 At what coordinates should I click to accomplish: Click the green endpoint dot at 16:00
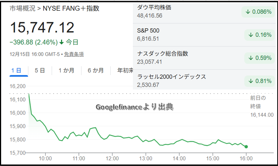246,147
